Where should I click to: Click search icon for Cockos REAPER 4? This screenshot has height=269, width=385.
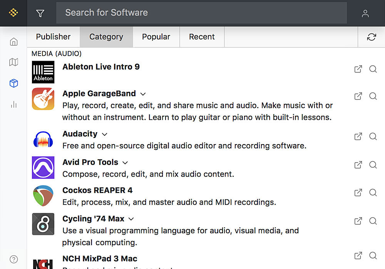[x=373, y=193]
